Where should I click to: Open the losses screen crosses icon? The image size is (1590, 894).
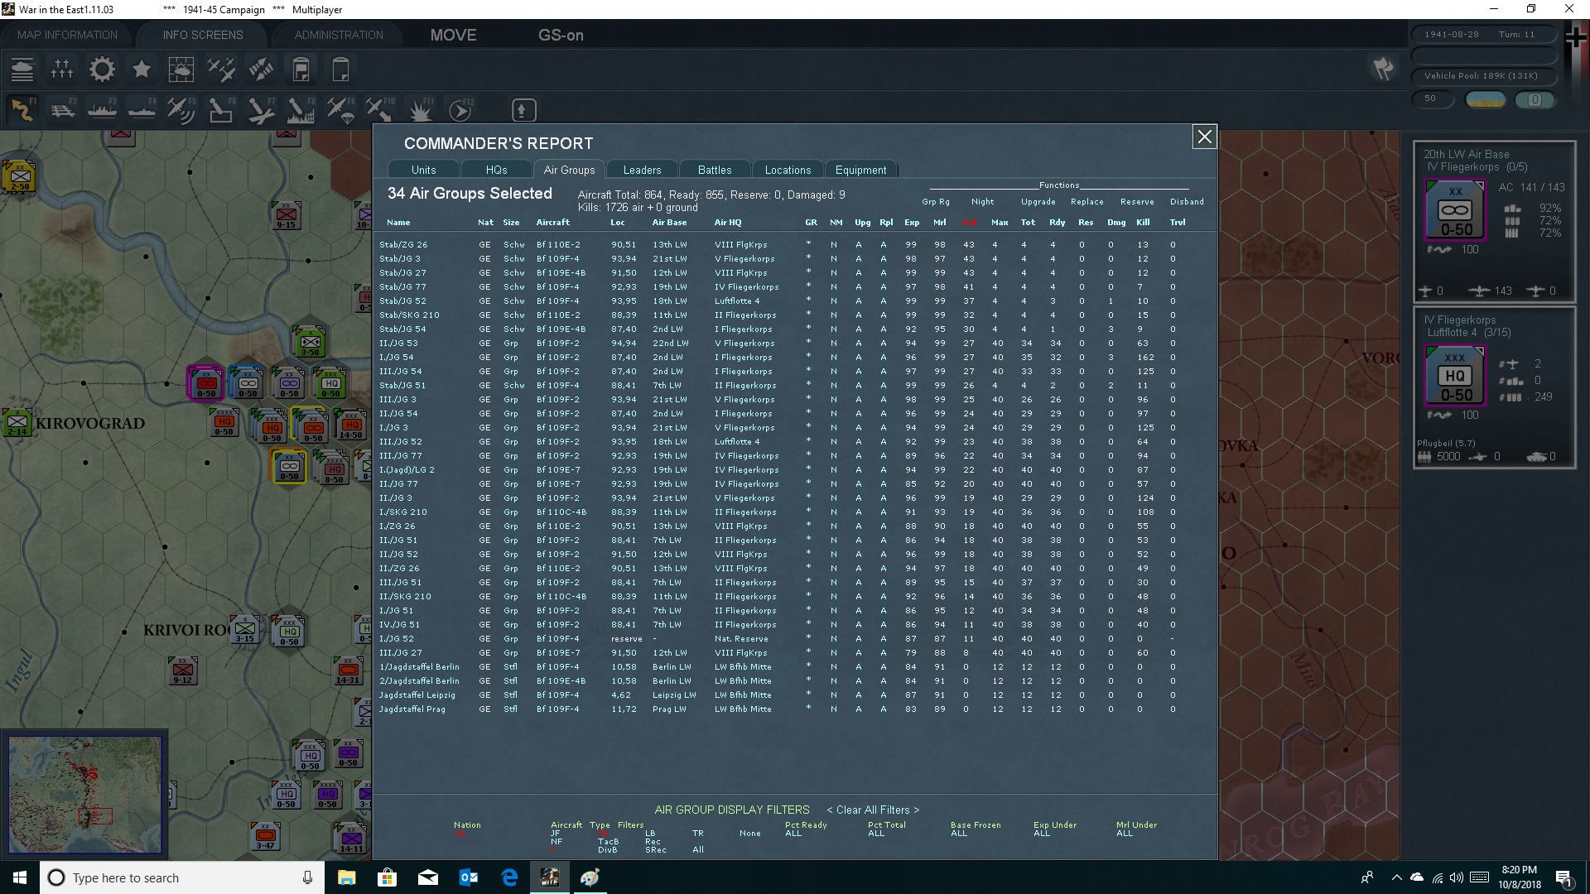pyautogui.click(x=62, y=70)
